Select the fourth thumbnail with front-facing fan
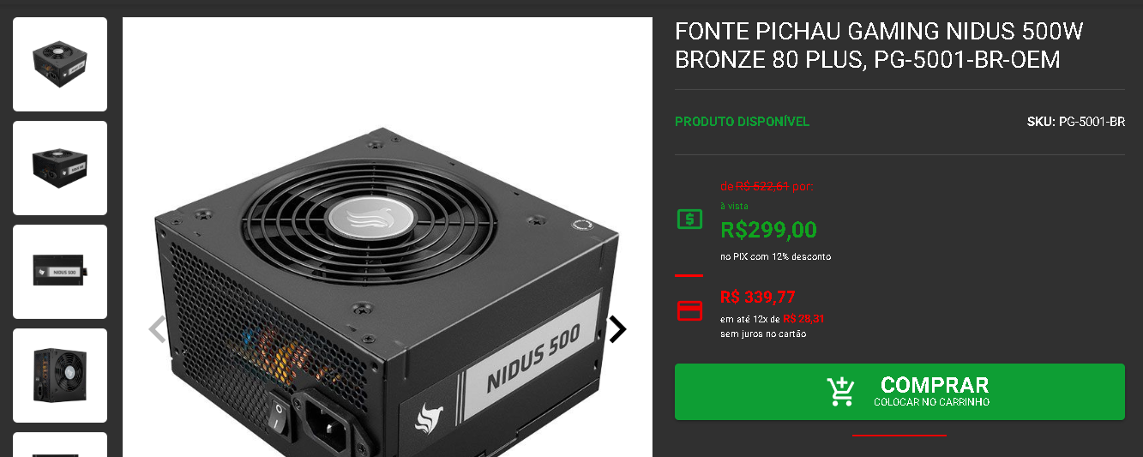This screenshot has height=457, width=1143. 60,376
